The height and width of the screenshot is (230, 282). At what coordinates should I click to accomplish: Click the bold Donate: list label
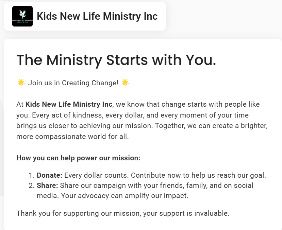point(49,175)
